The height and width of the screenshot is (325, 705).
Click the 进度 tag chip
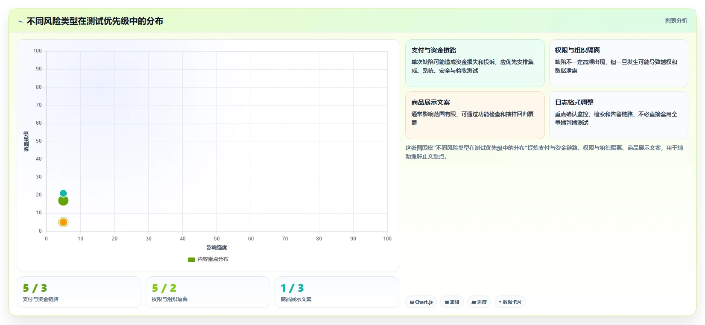(479, 302)
